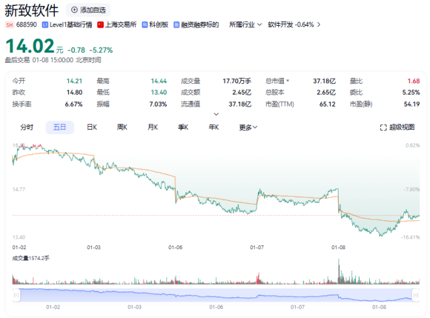Click the 成交量1574.2手 volume label
This screenshot has width=430, height=318.
tap(30, 258)
